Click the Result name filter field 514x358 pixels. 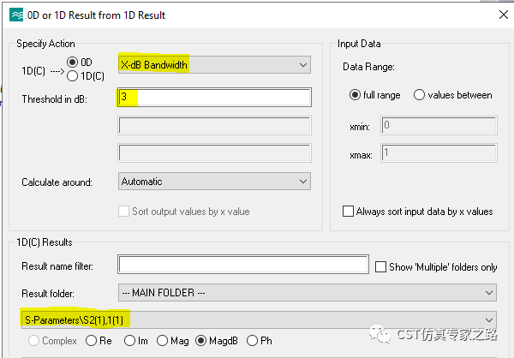click(243, 265)
